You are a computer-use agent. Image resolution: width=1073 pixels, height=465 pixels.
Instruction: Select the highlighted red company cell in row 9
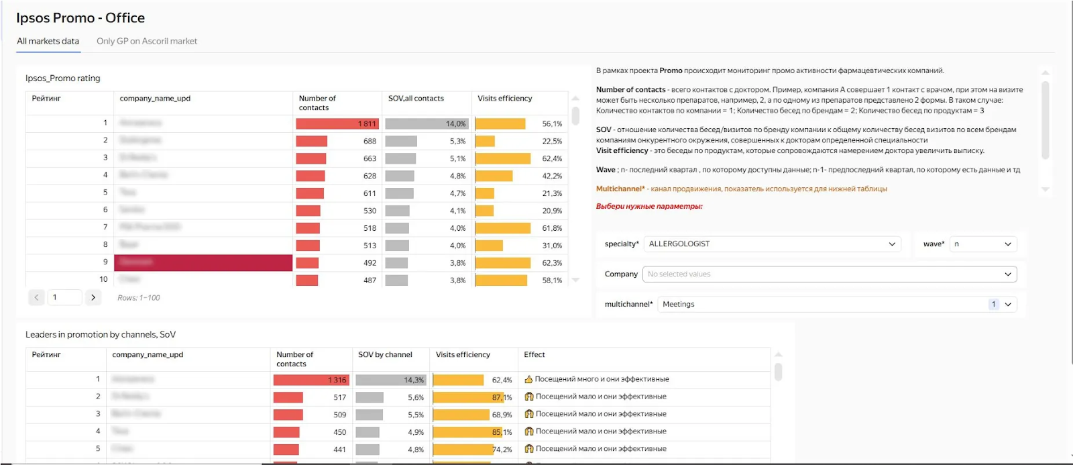tap(203, 262)
